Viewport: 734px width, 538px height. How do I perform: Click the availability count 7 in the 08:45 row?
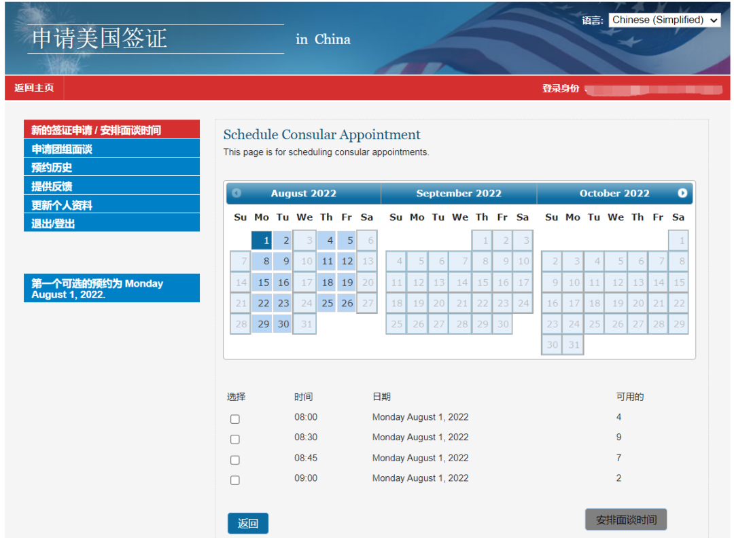(x=619, y=458)
